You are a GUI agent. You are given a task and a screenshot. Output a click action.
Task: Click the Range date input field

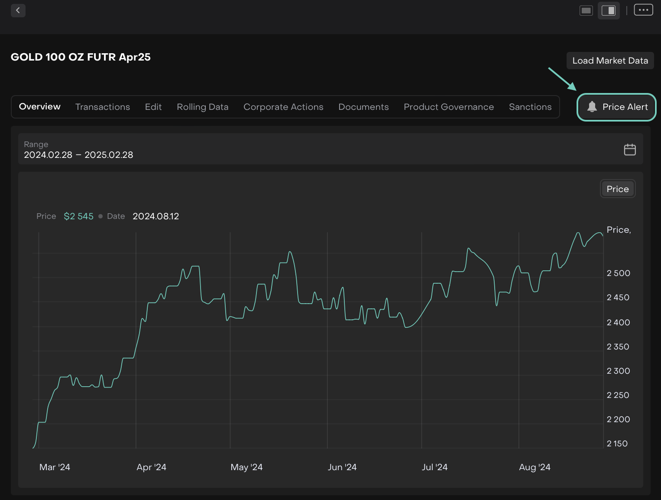[303, 150]
